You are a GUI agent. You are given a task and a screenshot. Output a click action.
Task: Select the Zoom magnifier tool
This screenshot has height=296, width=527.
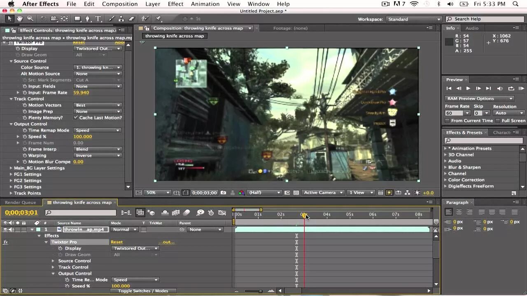[x=30, y=19]
